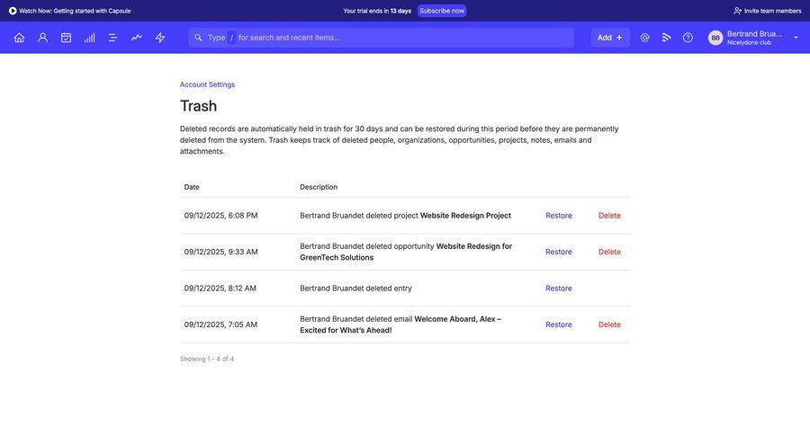Click the @ mentions icon
This screenshot has height=435, width=810.
coord(644,38)
